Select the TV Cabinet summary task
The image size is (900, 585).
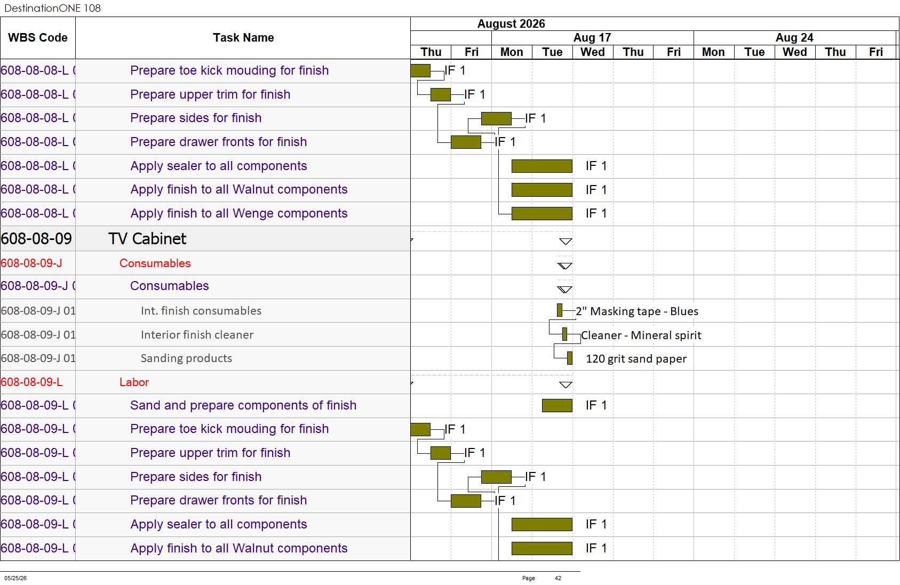coord(147,239)
